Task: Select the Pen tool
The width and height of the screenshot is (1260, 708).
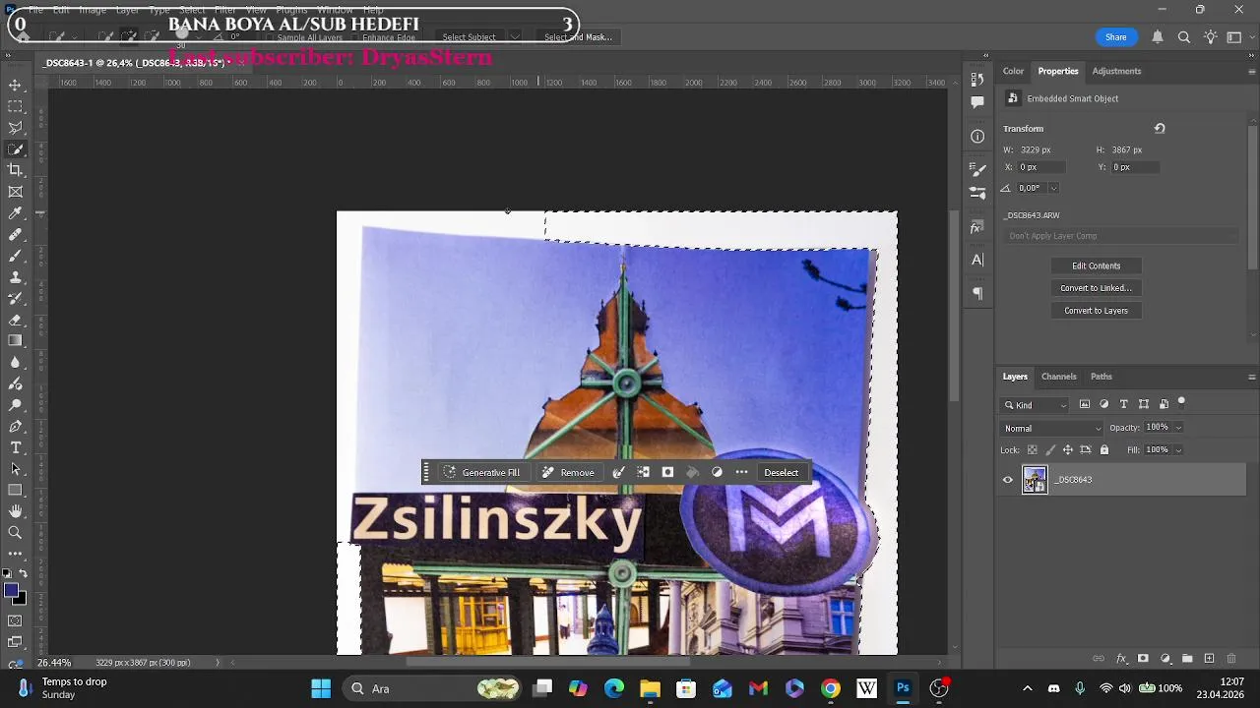Action: point(15,427)
